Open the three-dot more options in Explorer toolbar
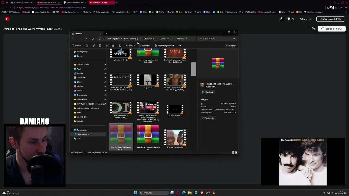Screen dimensions: 349x196 pyautogui.click(x=180, y=45)
